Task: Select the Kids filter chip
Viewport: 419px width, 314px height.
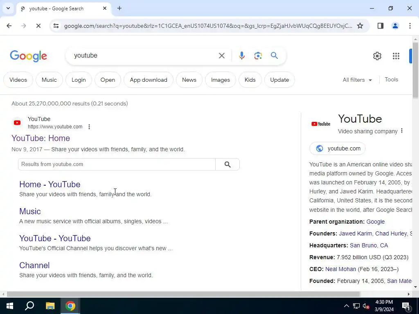Action: (x=250, y=80)
